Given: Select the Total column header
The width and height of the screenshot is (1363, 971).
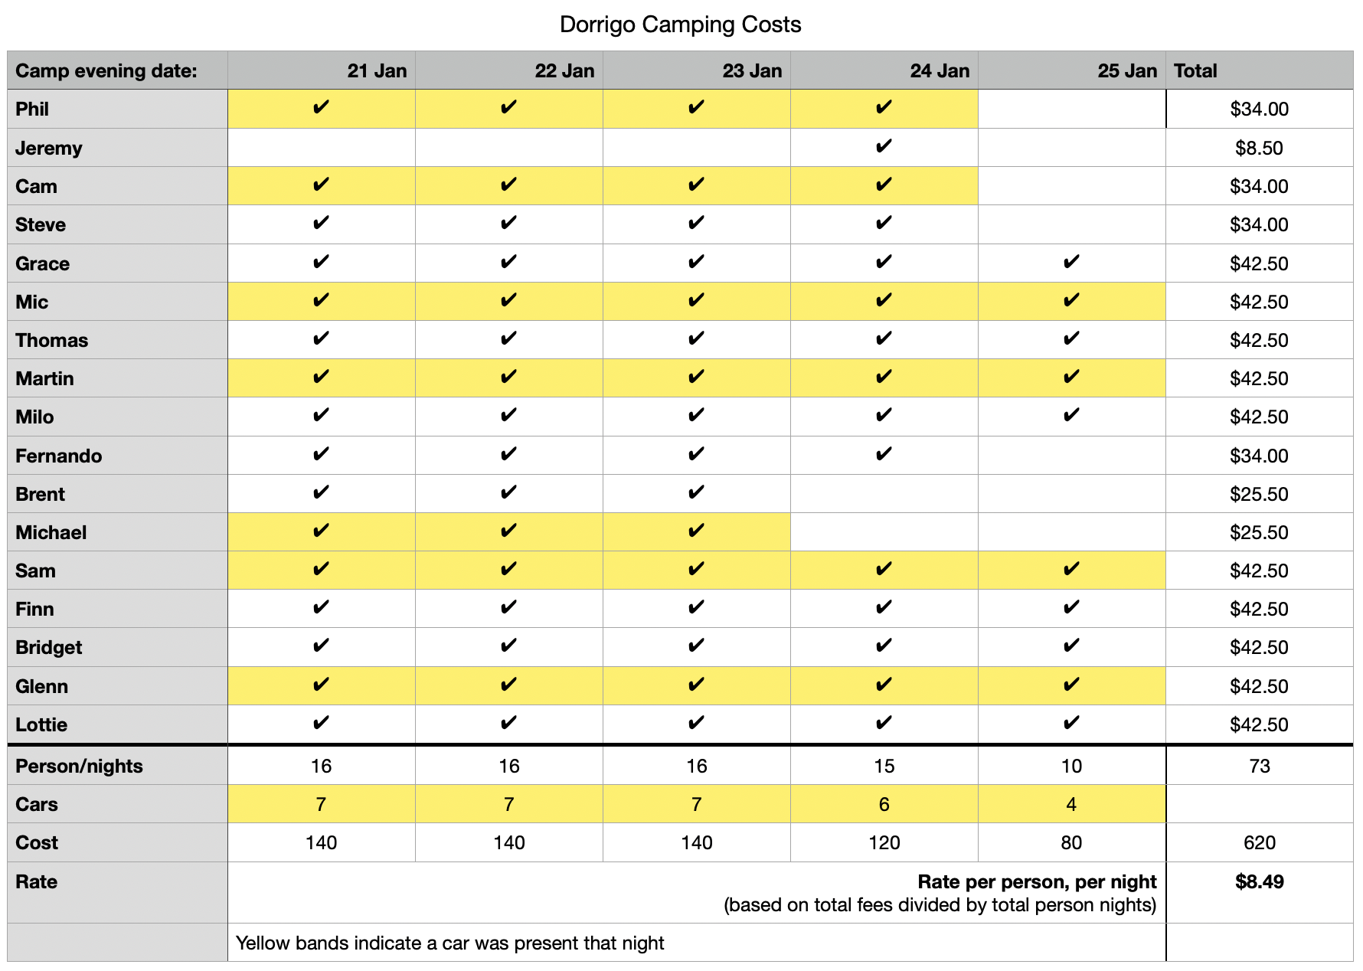Looking at the screenshot, I should [x=1195, y=70].
